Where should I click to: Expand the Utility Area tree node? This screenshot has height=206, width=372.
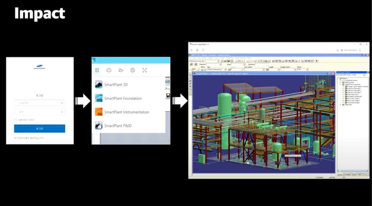(x=341, y=105)
